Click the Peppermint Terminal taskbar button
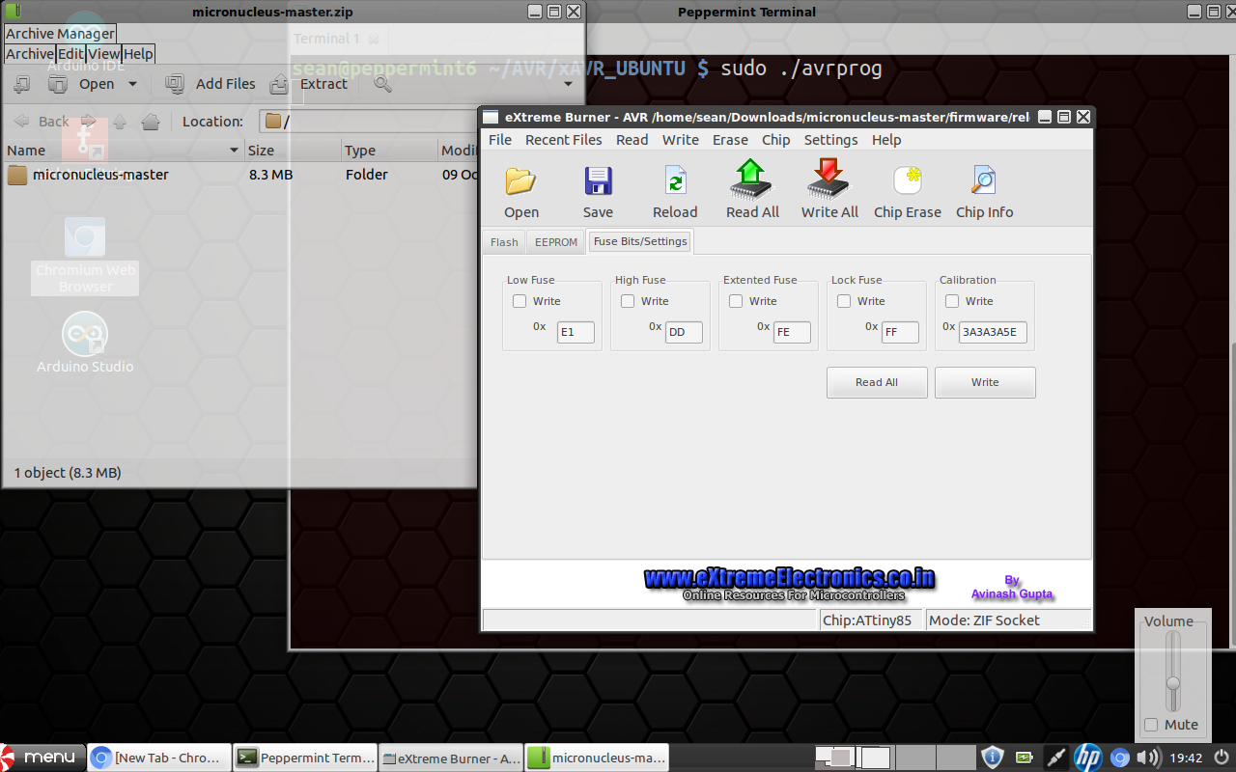 (x=306, y=758)
